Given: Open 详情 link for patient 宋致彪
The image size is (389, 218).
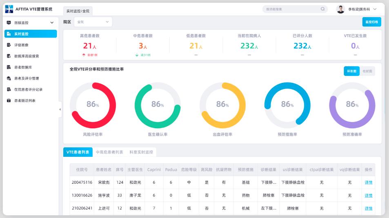Looking at the screenshot, I should tap(368, 182).
